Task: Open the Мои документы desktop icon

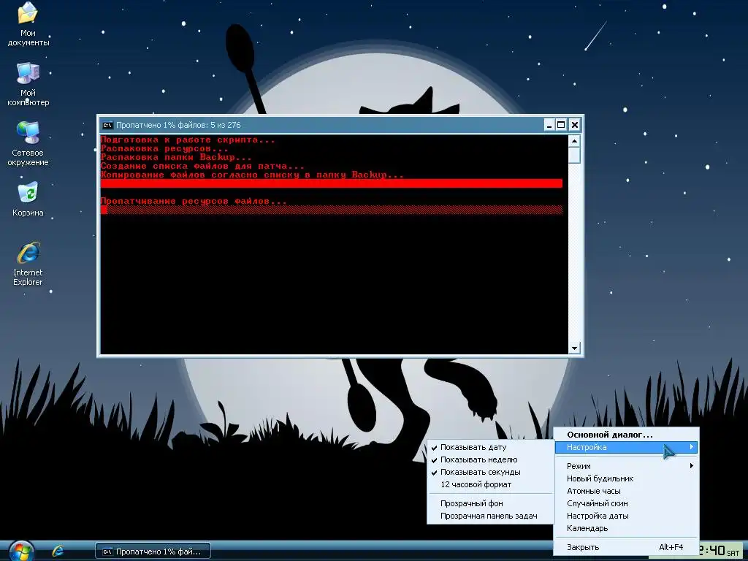Action: pos(28,24)
